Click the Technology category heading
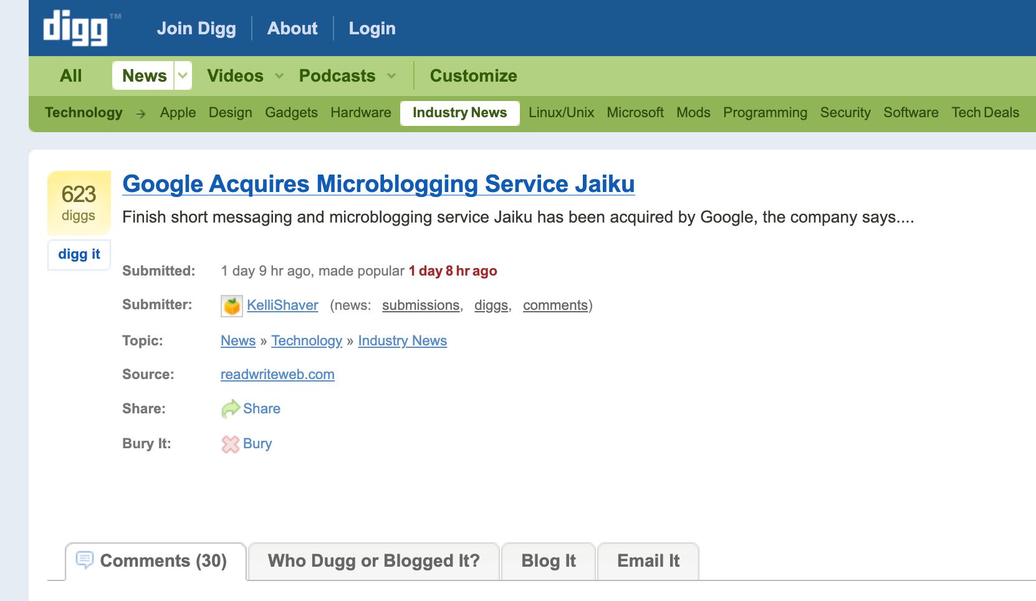Screen dimensions: 1036x601 [84, 112]
